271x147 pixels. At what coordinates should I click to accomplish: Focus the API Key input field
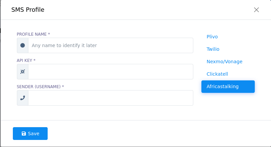[110, 72]
